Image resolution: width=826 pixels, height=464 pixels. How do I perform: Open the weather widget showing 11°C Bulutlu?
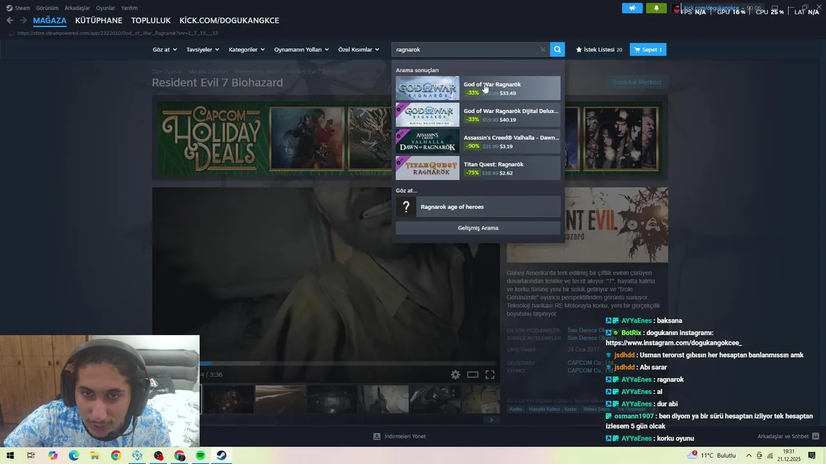(x=711, y=456)
